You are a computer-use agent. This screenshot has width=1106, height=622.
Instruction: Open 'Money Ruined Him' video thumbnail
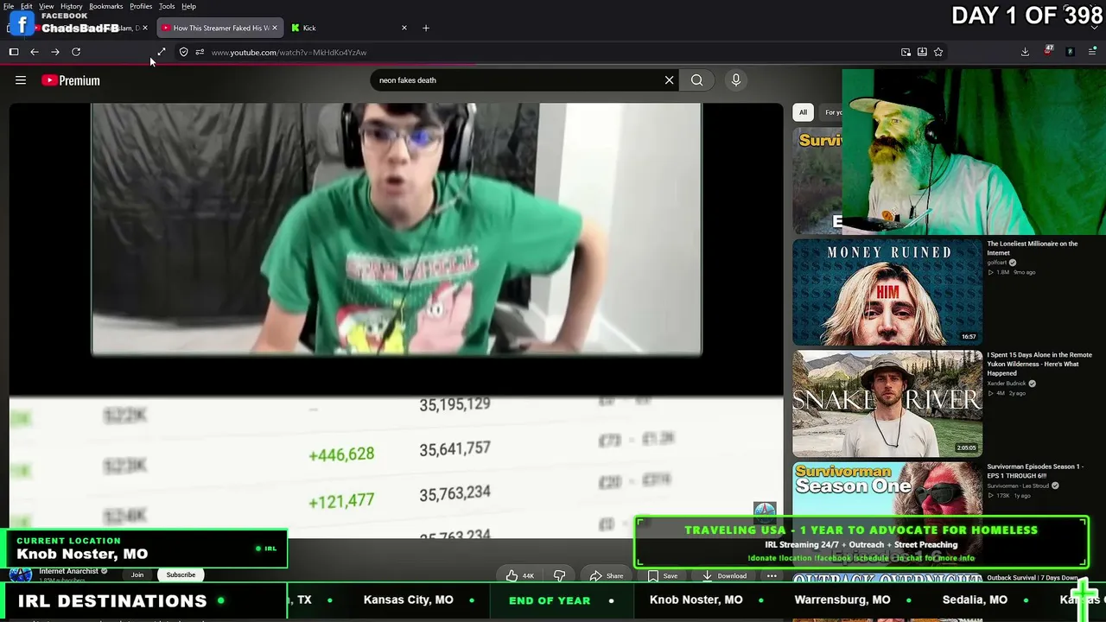coord(887,292)
